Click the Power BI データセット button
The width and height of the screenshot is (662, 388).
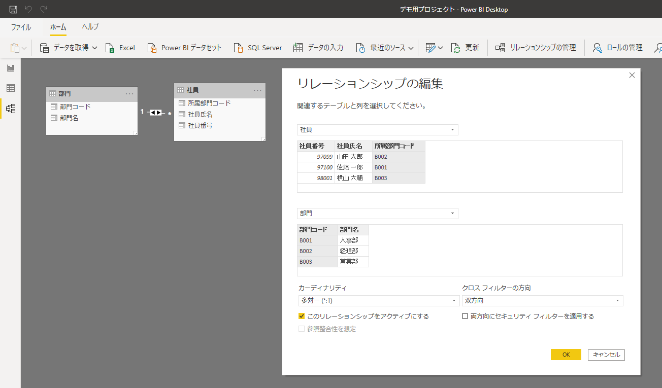pyautogui.click(x=184, y=48)
